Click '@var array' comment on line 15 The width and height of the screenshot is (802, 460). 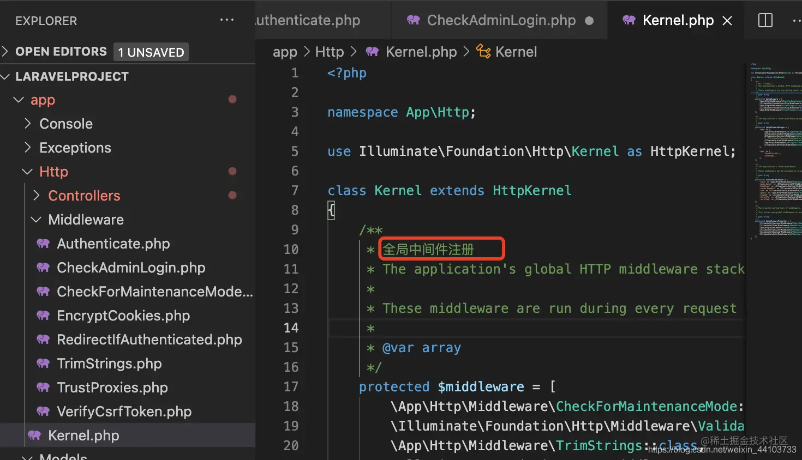422,347
